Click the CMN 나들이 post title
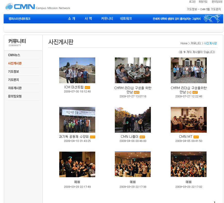The height and width of the screenshot is (203, 224). coord(130,137)
